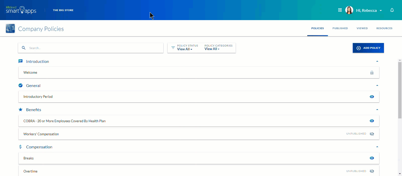Toggle visibility of Overtime policy
Image resolution: width=402 pixels, height=176 pixels.
pyautogui.click(x=372, y=171)
